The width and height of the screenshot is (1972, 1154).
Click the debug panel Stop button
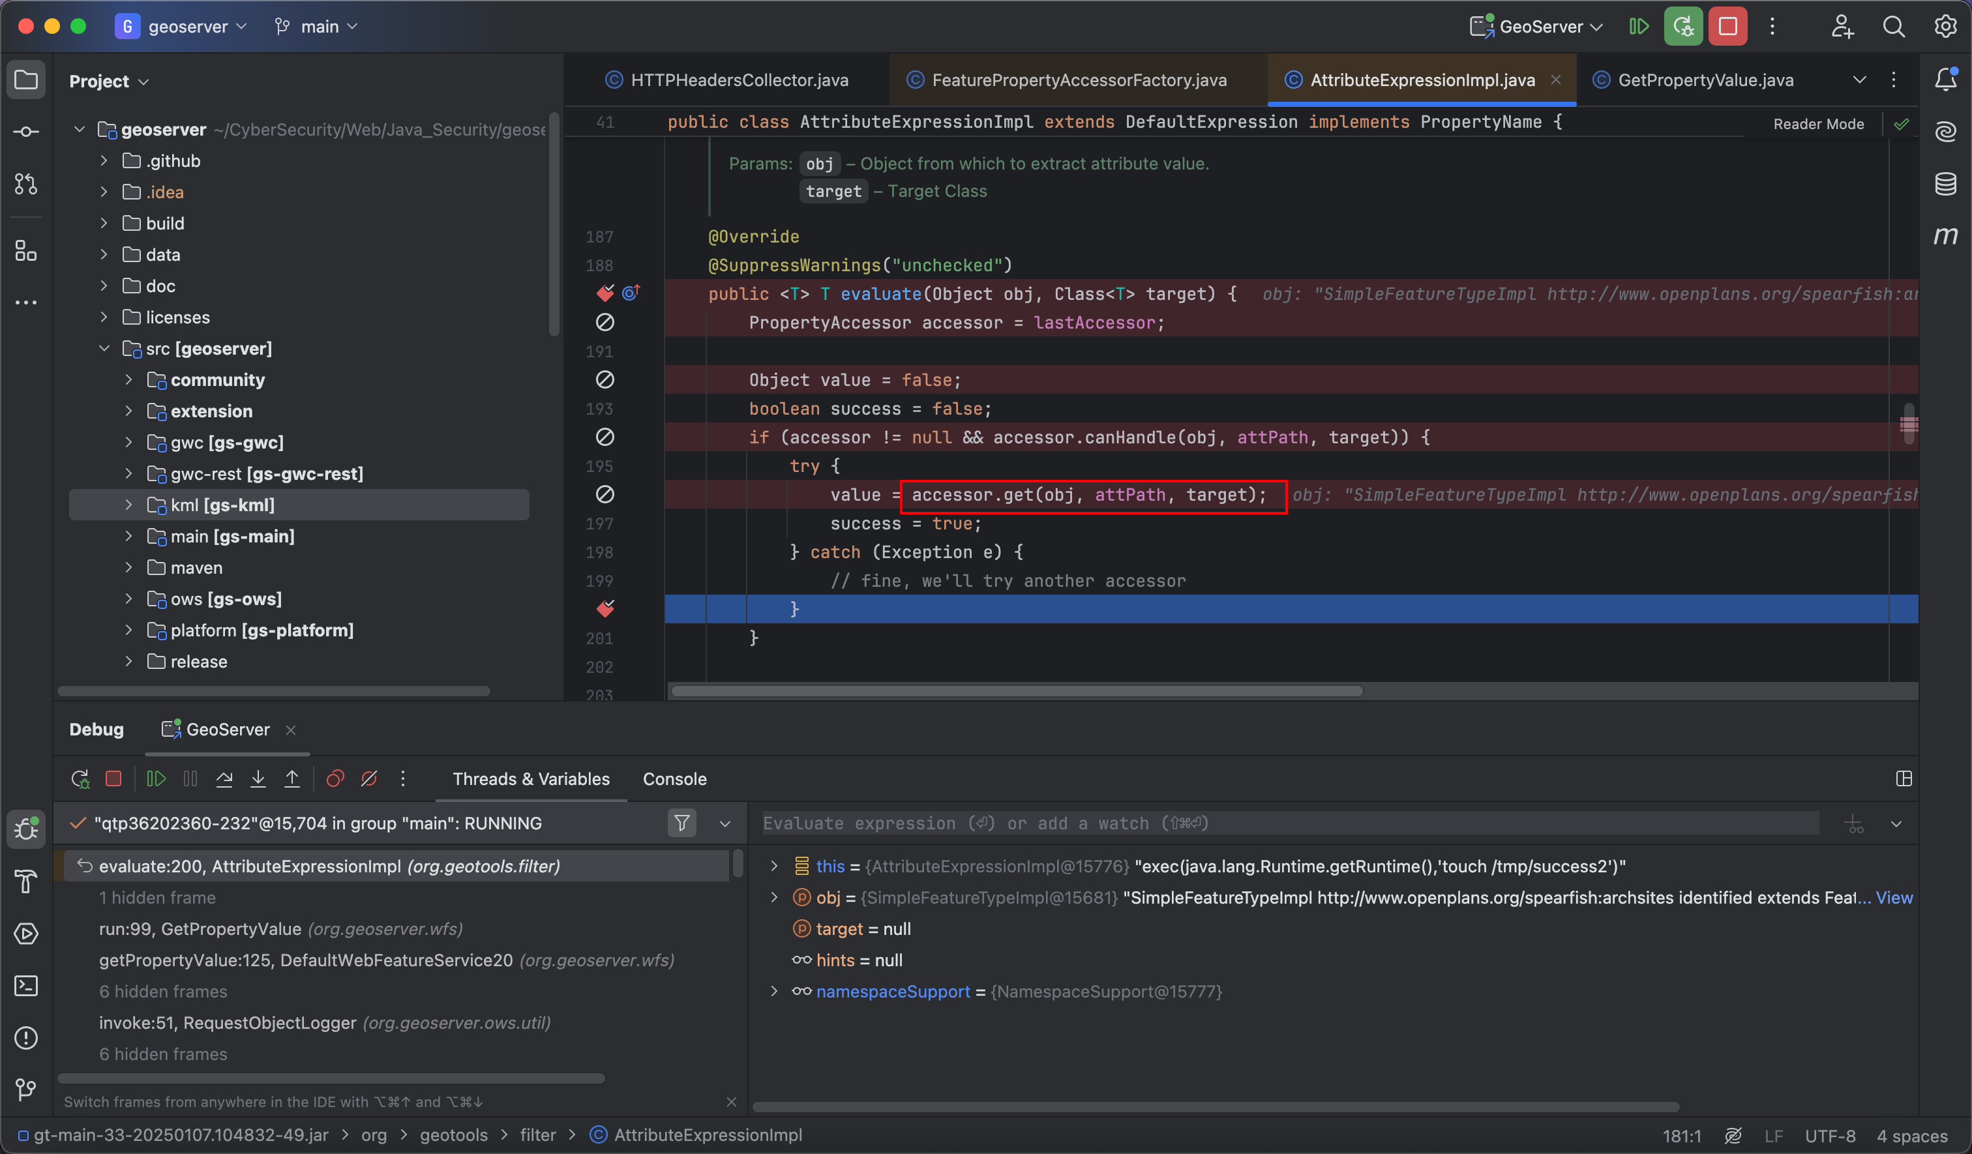pyautogui.click(x=113, y=778)
